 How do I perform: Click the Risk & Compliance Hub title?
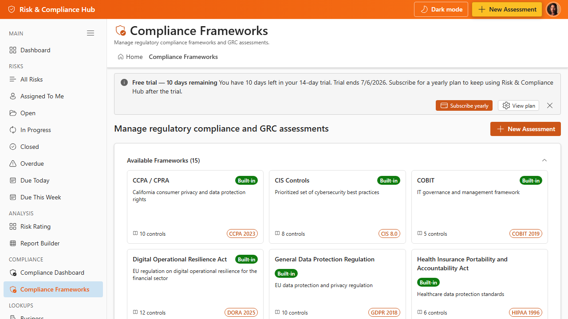click(57, 9)
